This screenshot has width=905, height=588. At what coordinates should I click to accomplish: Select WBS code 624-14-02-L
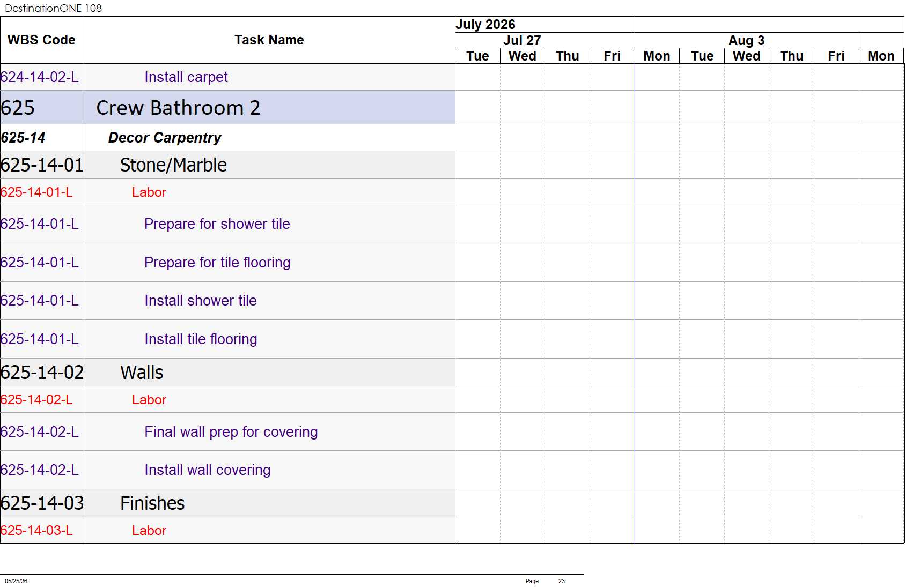pos(40,77)
